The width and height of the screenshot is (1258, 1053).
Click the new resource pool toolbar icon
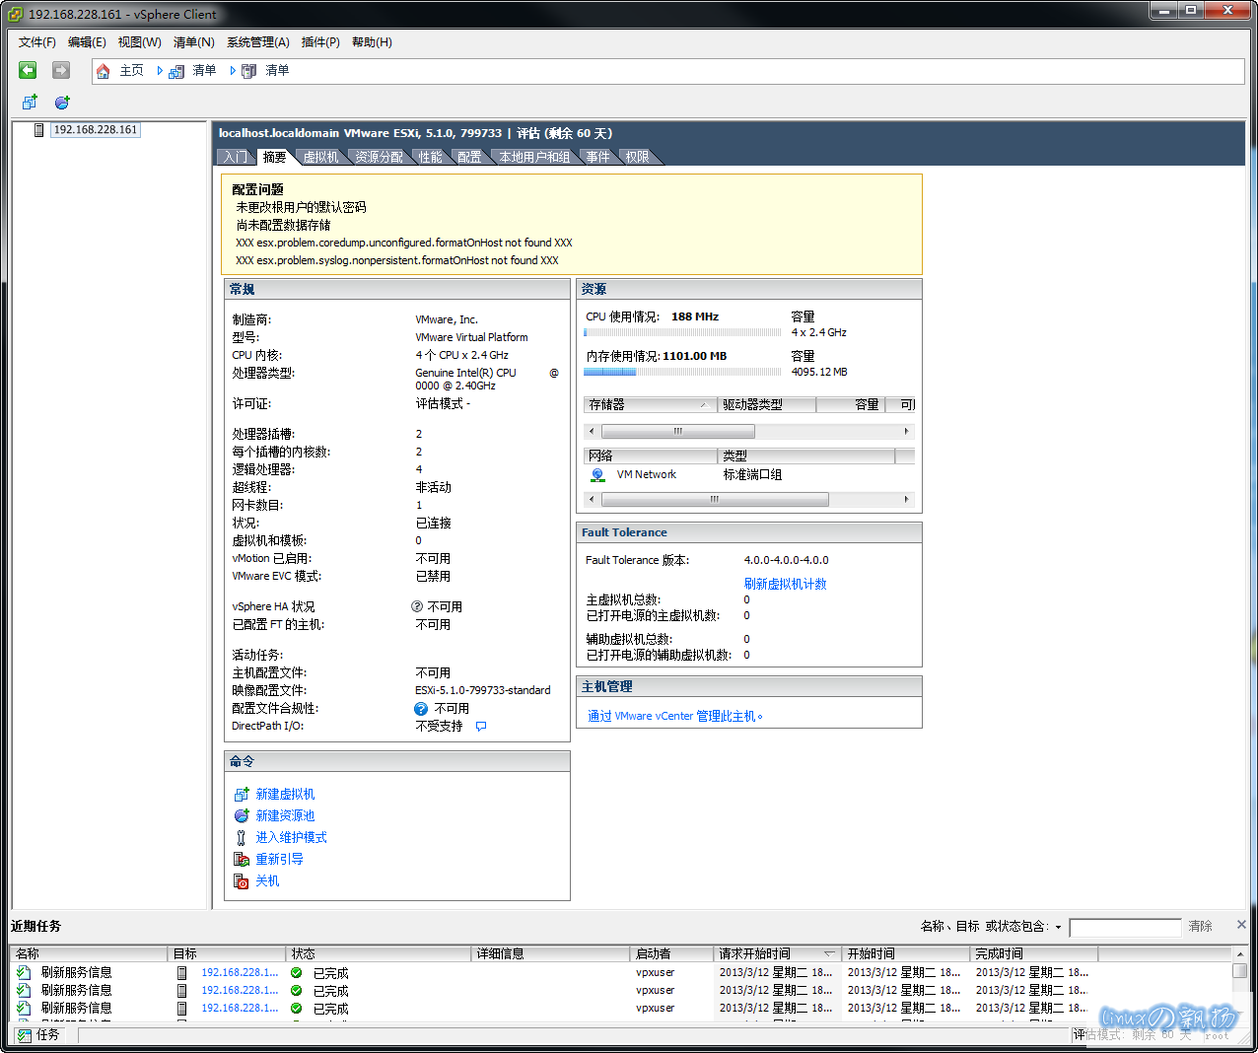[62, 103]
